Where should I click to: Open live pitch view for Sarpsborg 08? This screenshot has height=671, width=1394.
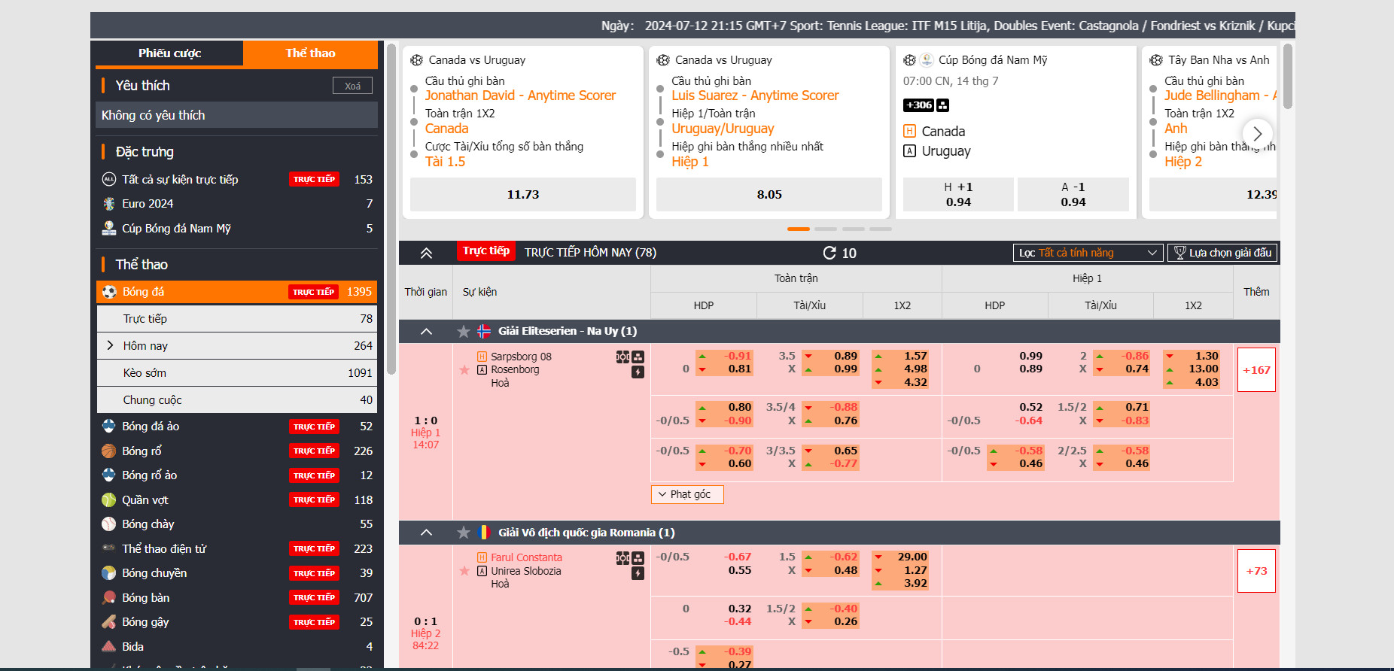pos(622,357)
